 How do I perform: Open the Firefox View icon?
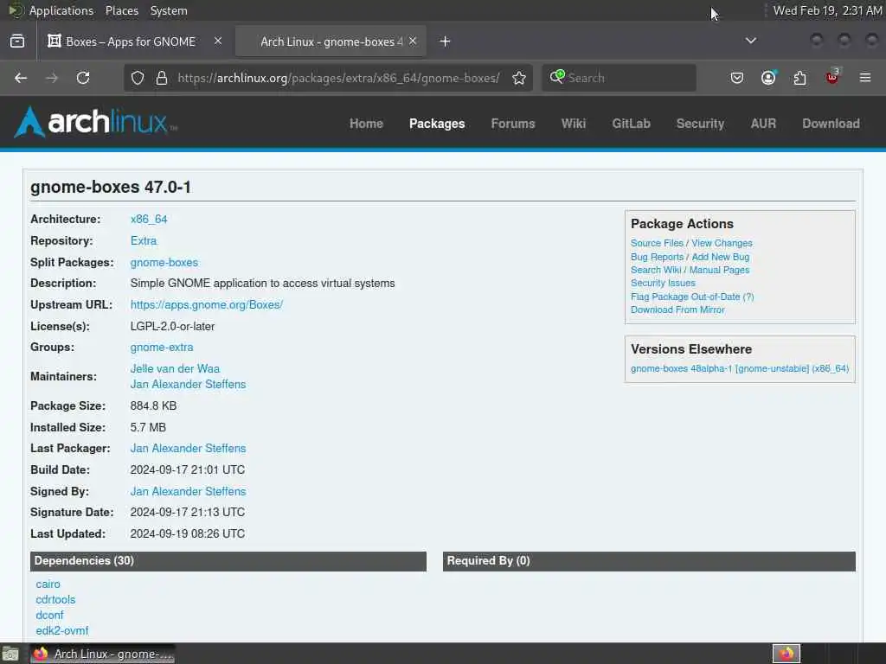click(x=17, y=41)
